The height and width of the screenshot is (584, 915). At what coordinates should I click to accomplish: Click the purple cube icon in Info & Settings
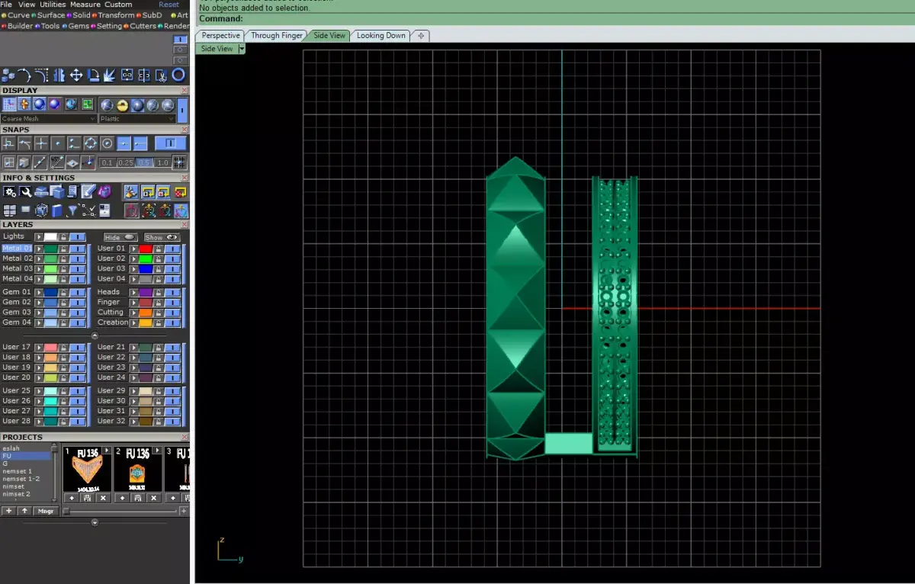[x=104, y=191]
